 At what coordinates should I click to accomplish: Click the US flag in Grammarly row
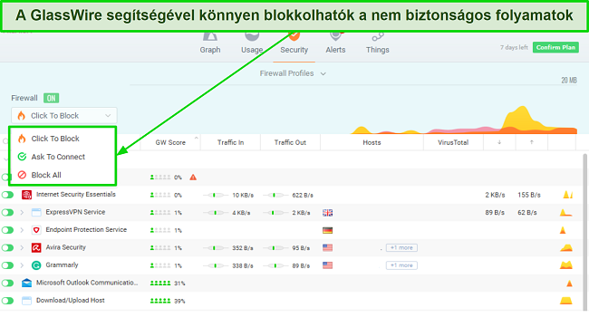click(327, 265)
